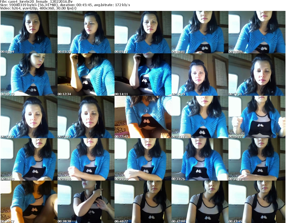The width and height of the screenshot is (286, 223).
Task: Select the thumbnail at 00:22:47
Action: coord(143,117)
